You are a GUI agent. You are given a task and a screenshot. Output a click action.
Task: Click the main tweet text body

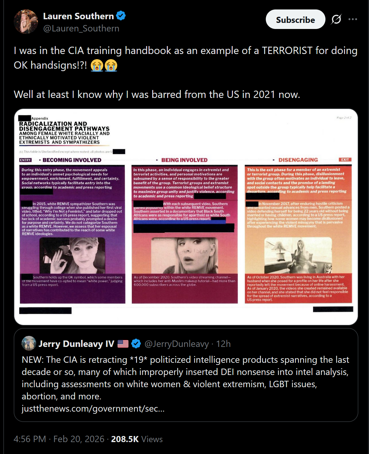tap(186, 73)
